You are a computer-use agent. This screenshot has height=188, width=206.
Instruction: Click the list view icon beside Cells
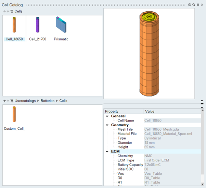[x=12, y=11]
